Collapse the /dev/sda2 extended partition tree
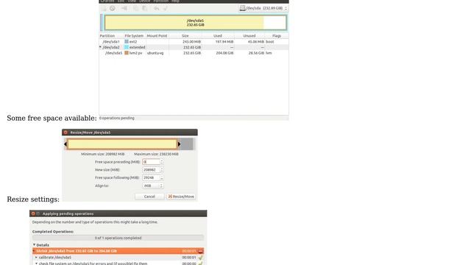 [101, 47]
